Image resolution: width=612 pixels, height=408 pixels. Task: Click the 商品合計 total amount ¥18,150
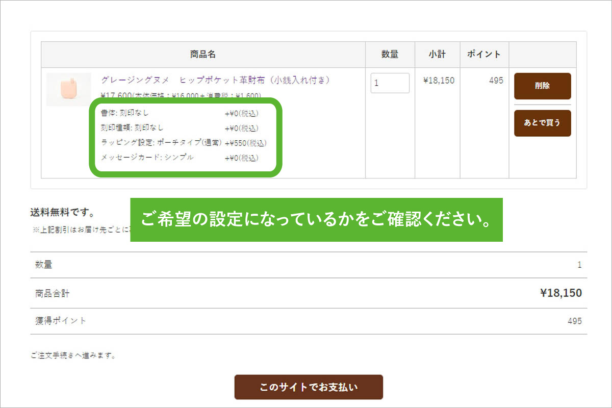(560, 293)
